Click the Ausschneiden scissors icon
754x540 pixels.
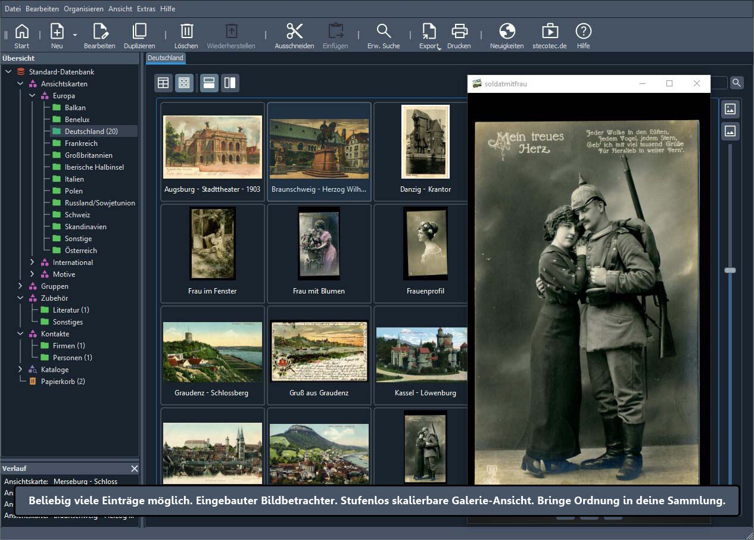(294, 32)
